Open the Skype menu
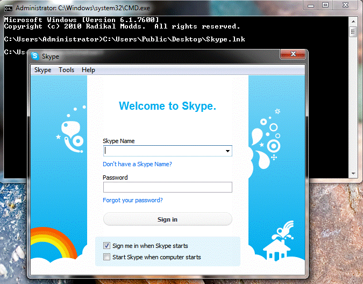Image resolution: width=363 pixels, height=284 pixels. pyautogui.click(x=42, y=70)
